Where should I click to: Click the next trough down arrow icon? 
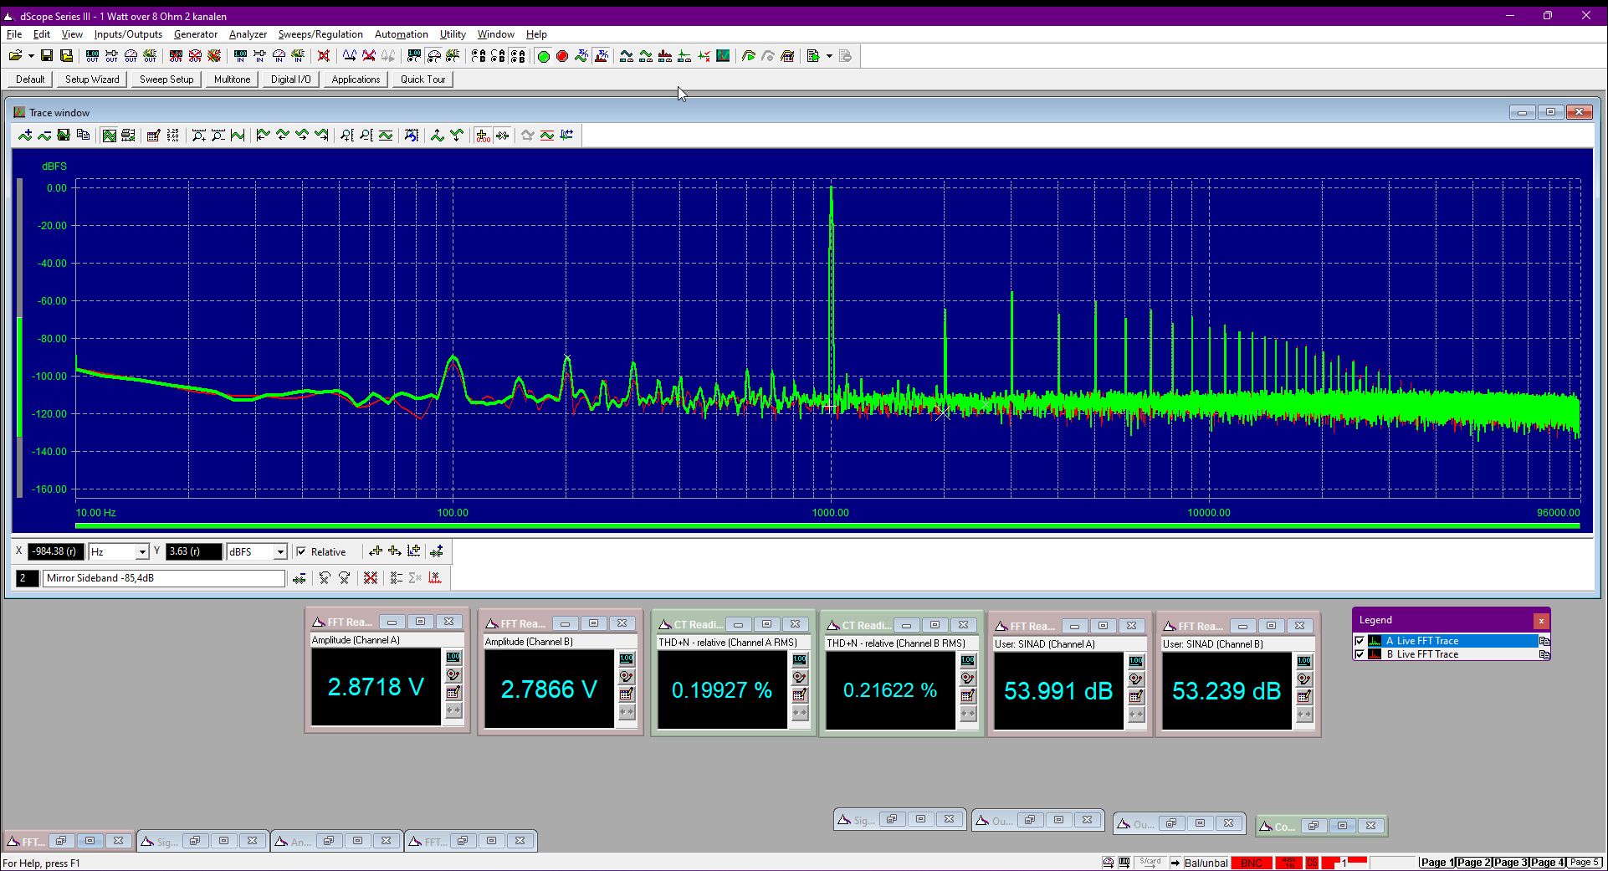click(457, 136)
